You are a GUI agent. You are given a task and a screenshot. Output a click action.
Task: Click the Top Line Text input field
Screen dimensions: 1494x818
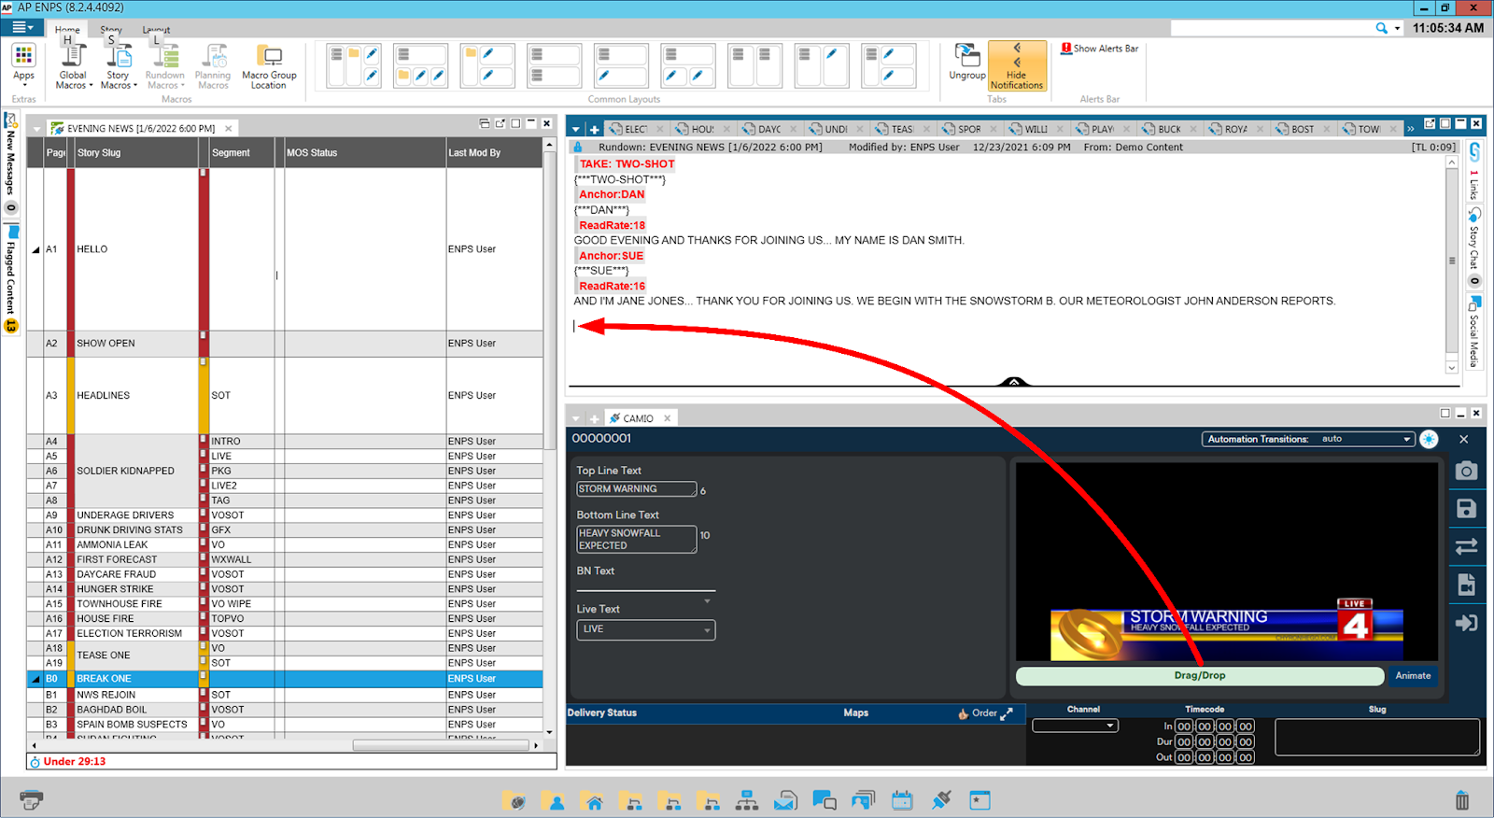[x=636, y=489]
